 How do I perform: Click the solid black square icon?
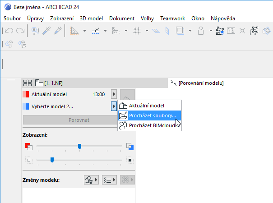pos(130,160)
